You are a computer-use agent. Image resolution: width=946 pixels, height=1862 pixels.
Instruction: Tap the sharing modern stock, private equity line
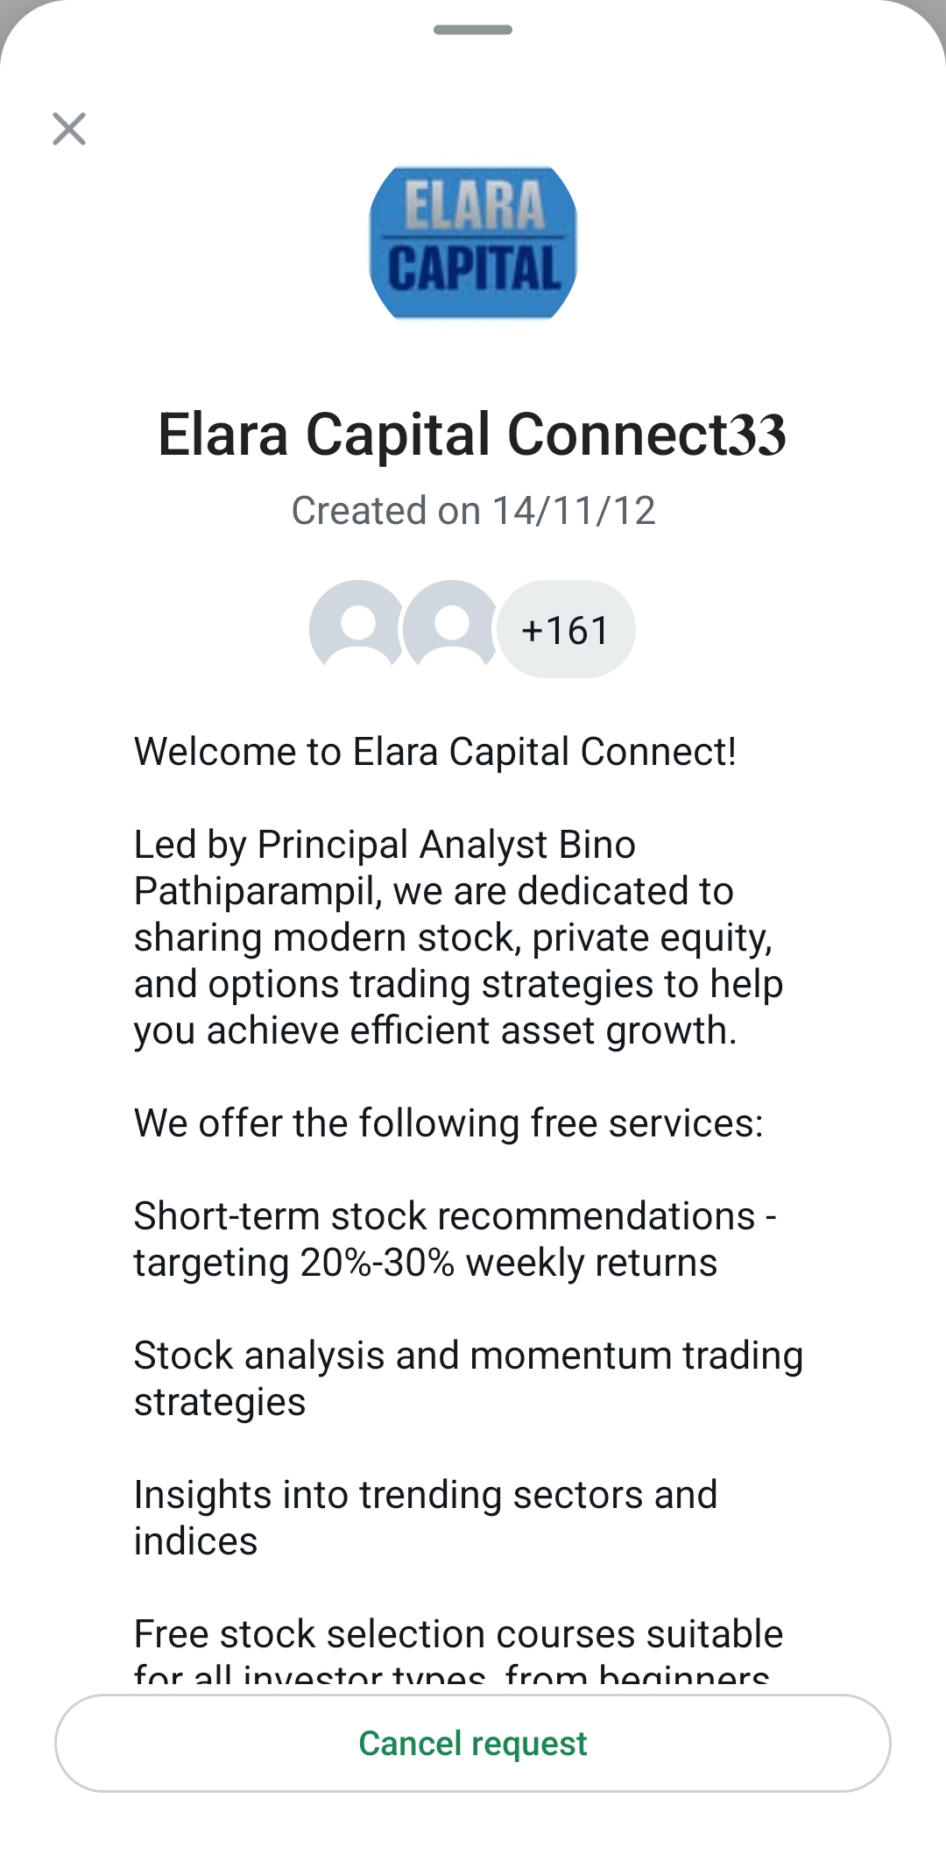pyautogui.click(x=453, y=938)
